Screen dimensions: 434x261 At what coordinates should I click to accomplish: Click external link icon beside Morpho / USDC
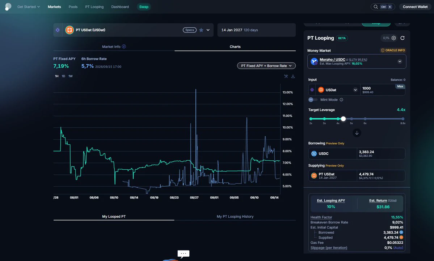tap(347, 60)
